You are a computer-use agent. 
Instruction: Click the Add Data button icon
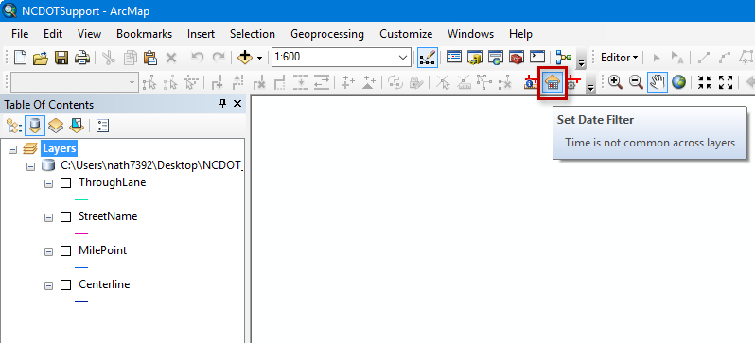(x=246, y=58)
